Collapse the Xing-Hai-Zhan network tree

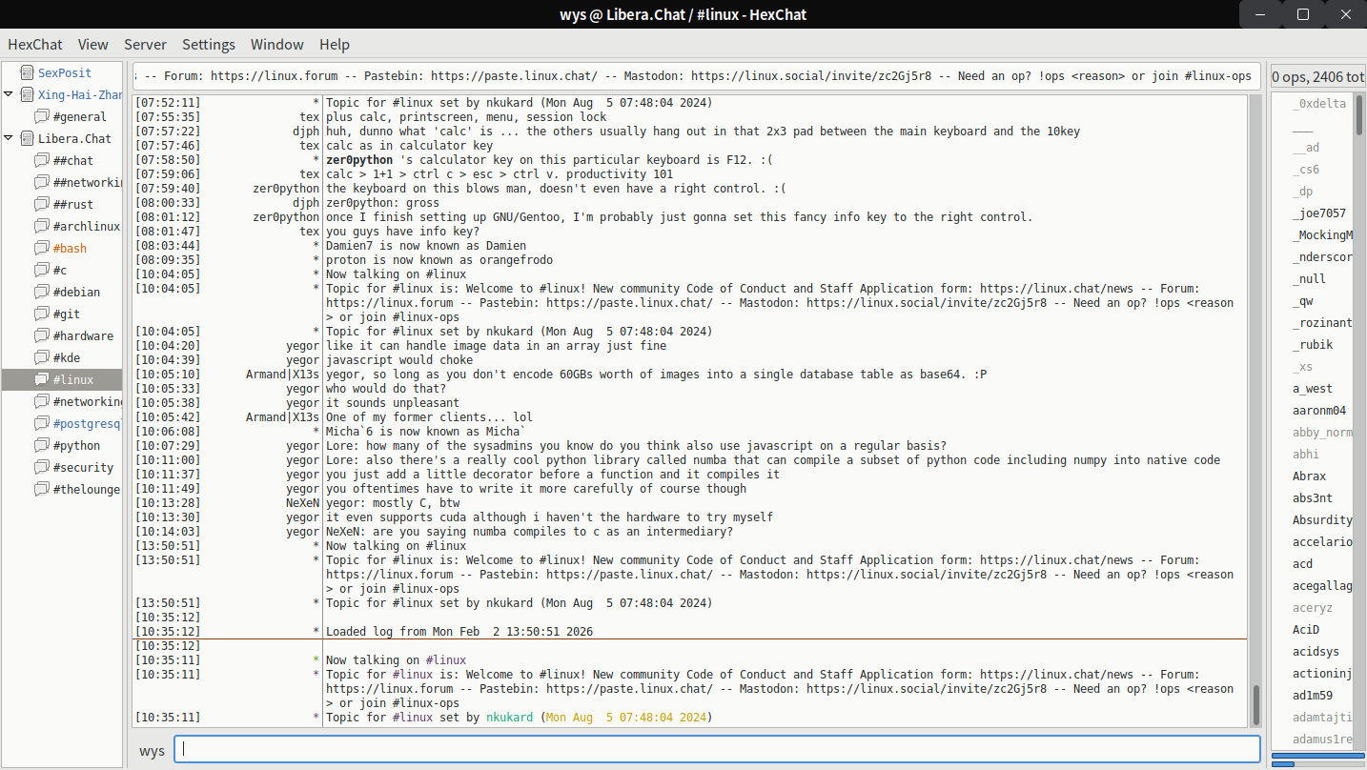point(9,94)
